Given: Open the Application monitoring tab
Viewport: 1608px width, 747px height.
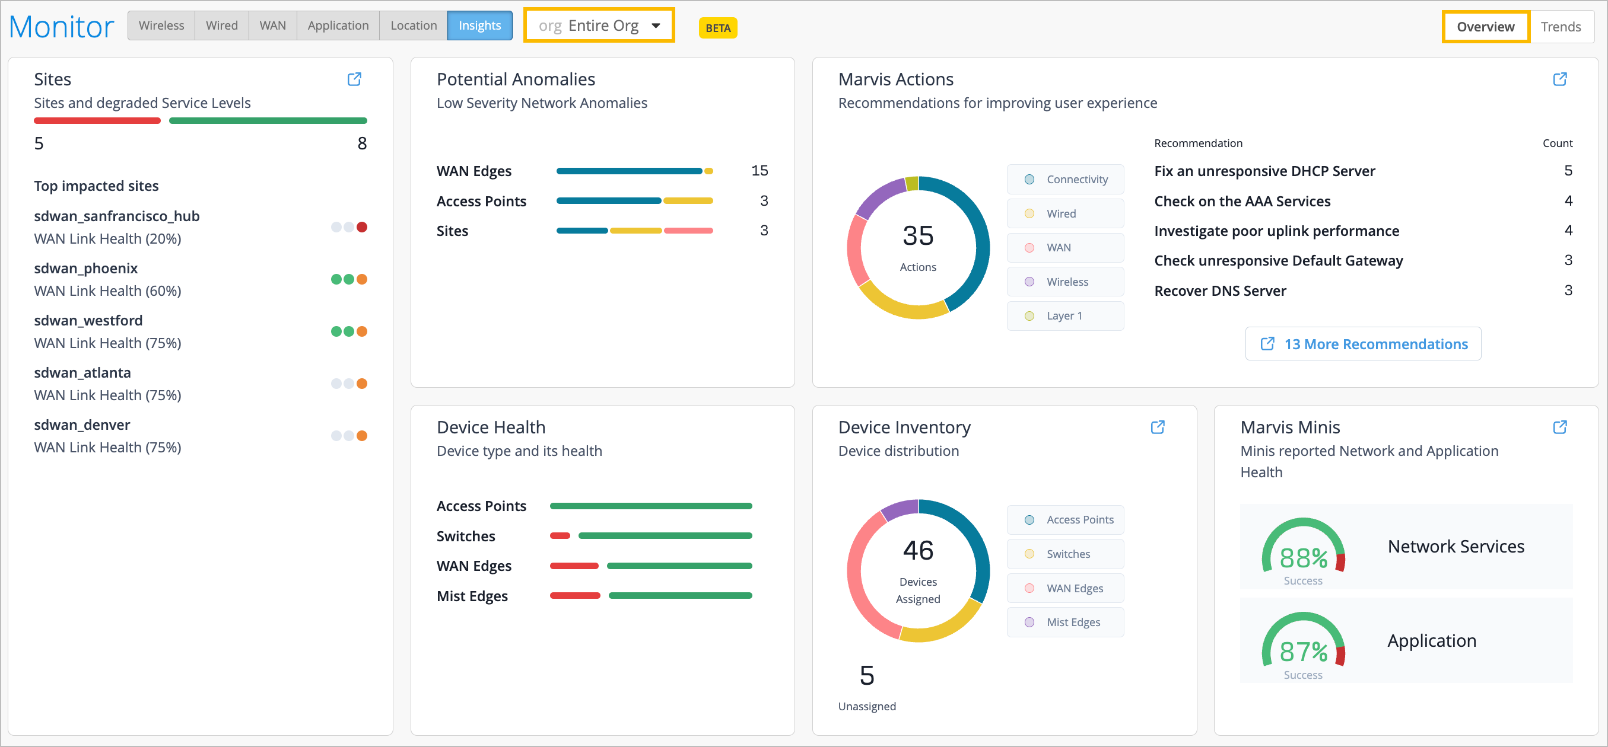Looking at the screenshot, I should click(x=338, y=25).
